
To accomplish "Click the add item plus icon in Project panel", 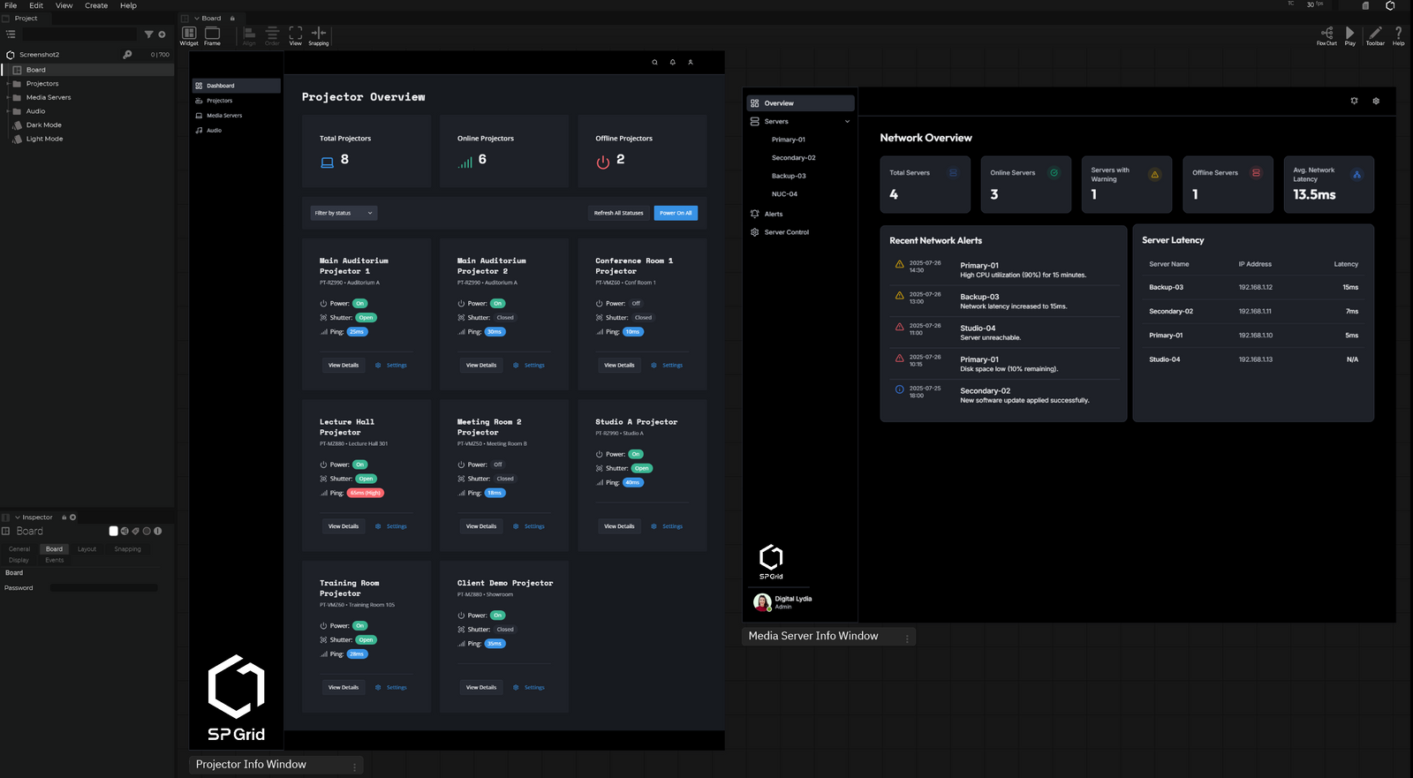I will click(x=162, y=34).
